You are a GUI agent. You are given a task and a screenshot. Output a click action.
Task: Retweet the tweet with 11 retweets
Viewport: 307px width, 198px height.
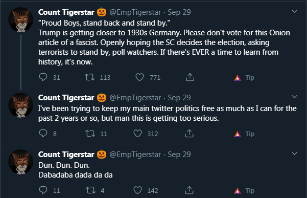click(x=90, y=134)
